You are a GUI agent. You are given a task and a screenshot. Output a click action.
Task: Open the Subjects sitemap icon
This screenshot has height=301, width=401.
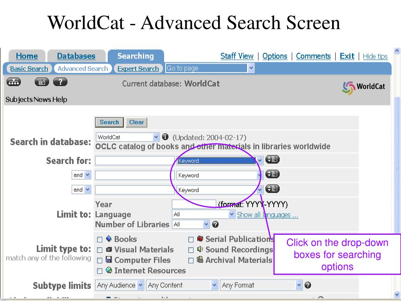14,82
